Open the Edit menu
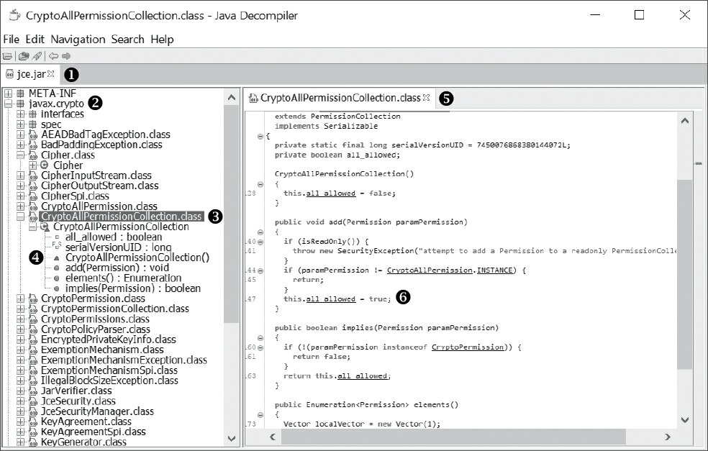Viewport: 708px width, 451px height. click(35, 40)
